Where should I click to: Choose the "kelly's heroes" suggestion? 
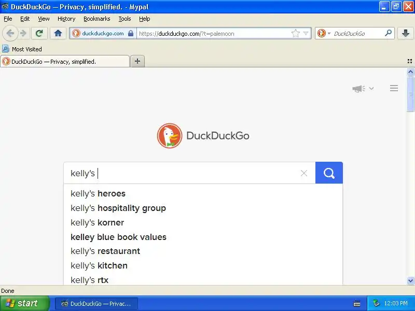pyautogui.click(x=203, y=193)
